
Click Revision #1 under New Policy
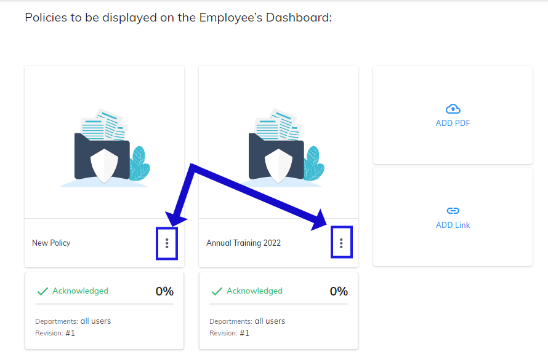coord(55,333)
